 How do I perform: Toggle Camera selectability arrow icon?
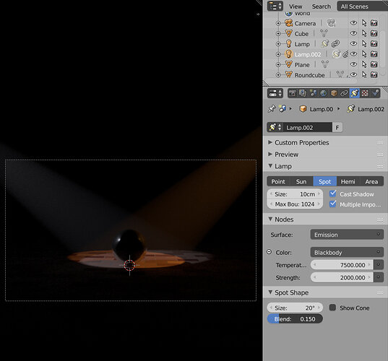(364, 23)
